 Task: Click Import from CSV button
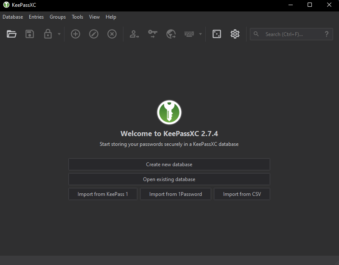[242, 194]
